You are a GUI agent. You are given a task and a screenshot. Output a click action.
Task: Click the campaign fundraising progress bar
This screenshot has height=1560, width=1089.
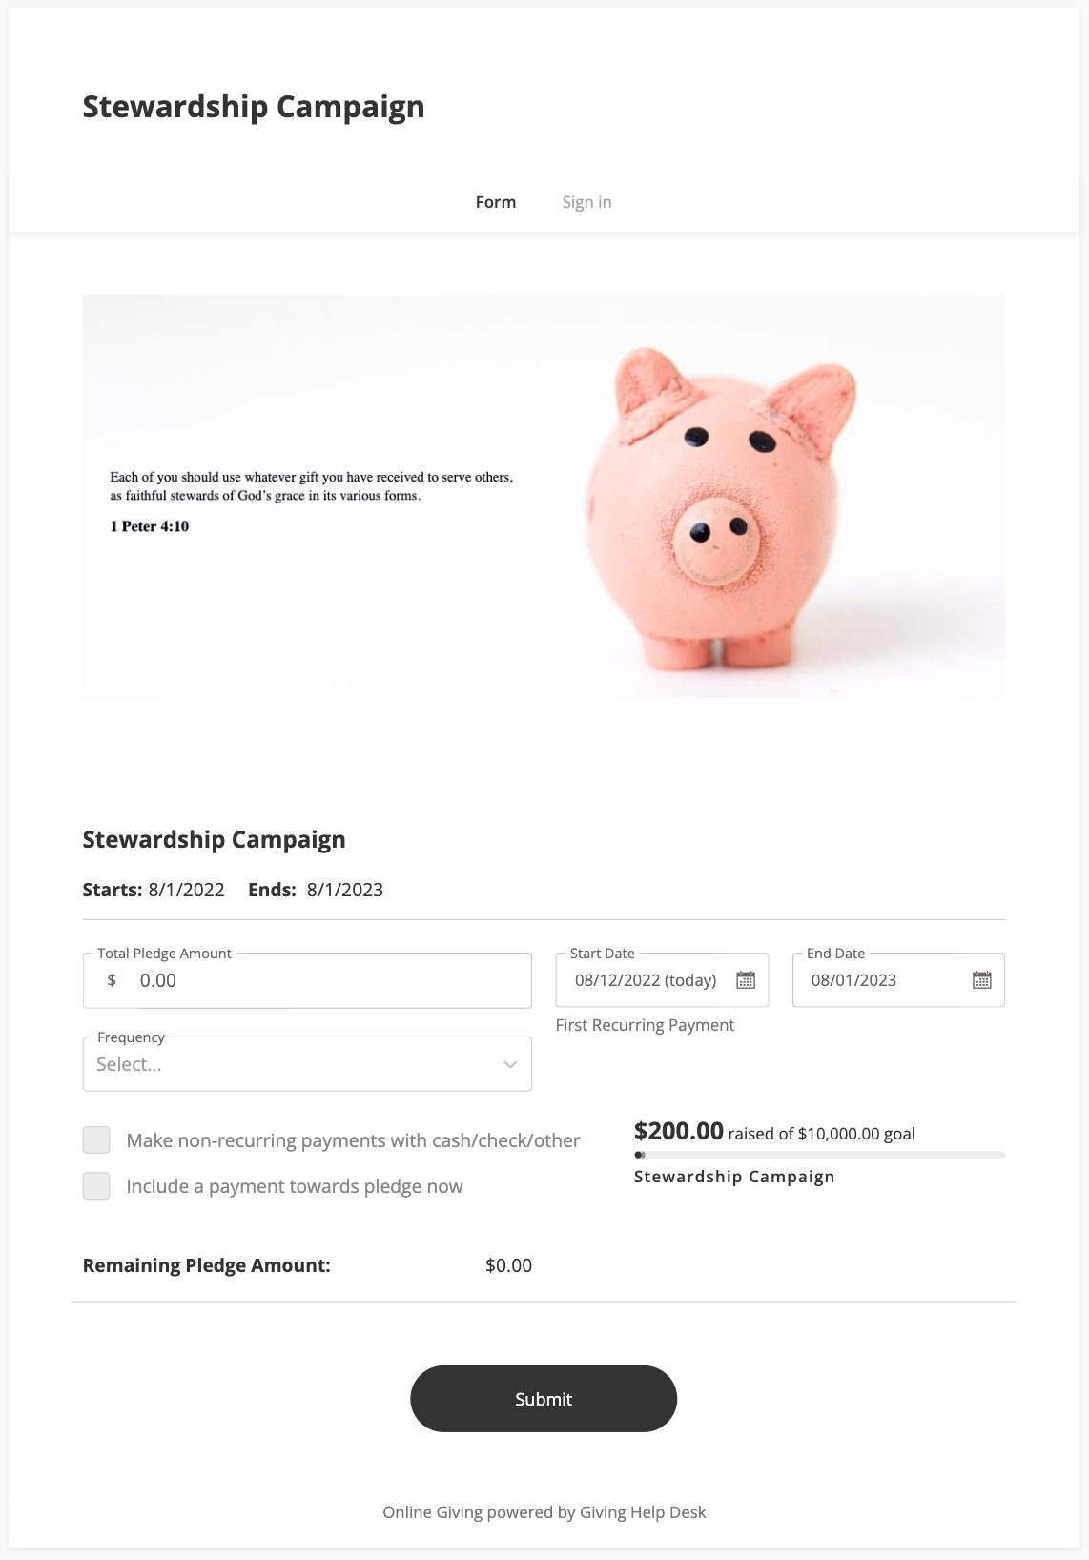(x=819, y=1155)
